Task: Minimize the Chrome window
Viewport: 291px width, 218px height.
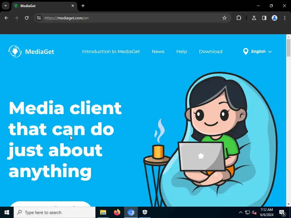Action: click(x=258, y=6)
